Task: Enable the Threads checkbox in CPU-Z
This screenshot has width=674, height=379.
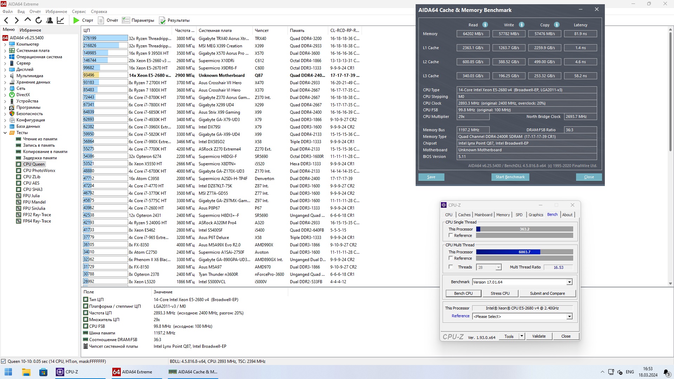Action: click(451, 267)
